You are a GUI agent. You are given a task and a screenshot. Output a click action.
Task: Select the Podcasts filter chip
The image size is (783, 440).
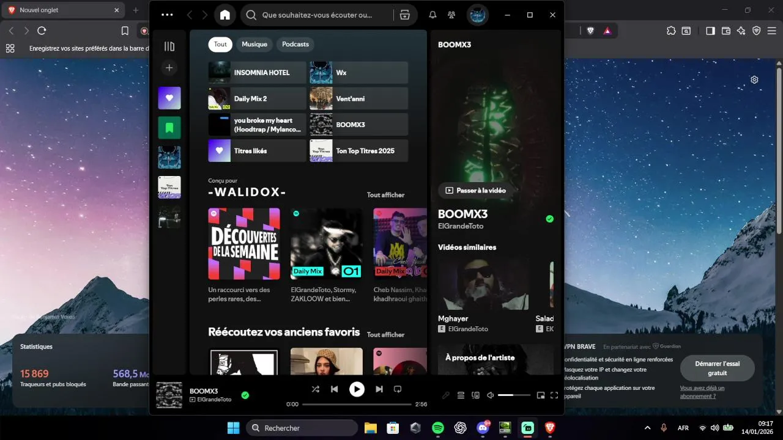coord(295,44)
